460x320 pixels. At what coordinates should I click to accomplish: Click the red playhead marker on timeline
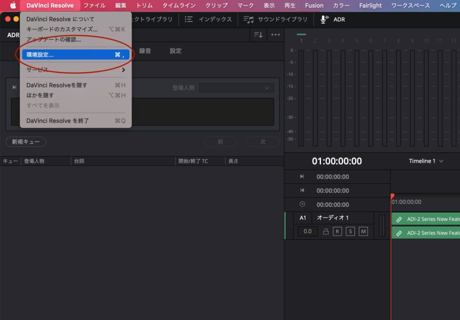pyautogui.click(x=392, y=197)
